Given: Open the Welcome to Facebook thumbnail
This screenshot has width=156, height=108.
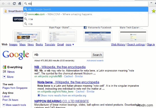Looking at the screenshot, I should click(98, 36).
